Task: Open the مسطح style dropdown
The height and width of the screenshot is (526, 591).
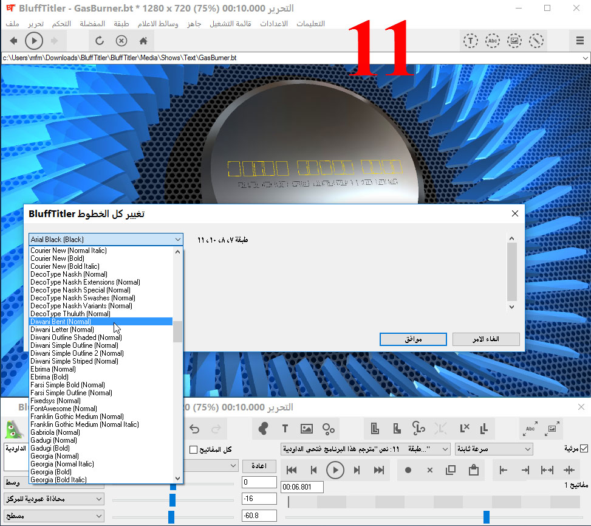Action: 54,516
